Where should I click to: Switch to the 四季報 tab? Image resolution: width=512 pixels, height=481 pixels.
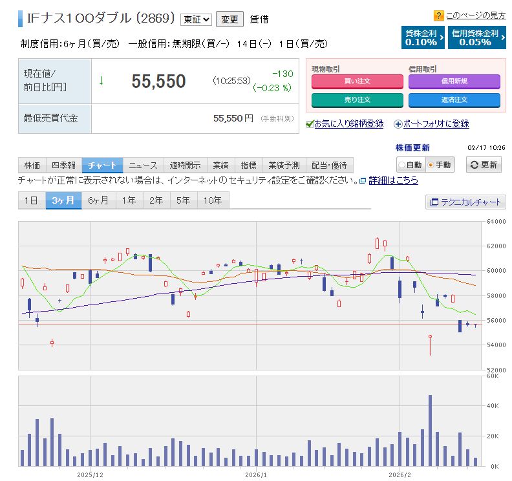coord(64,165)
